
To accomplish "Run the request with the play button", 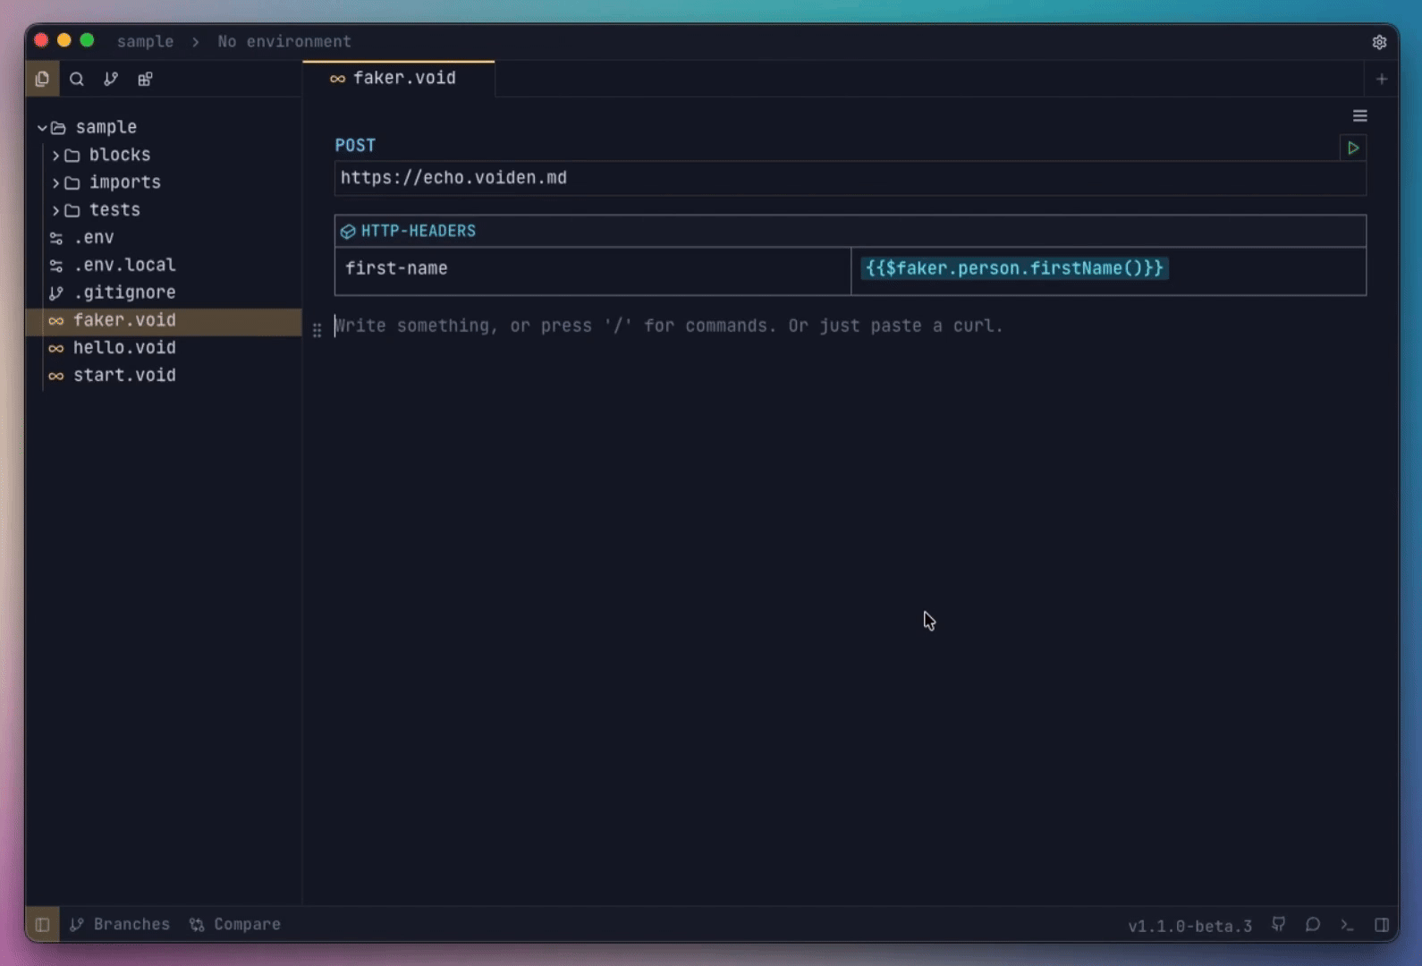I will coord(1352,148).
